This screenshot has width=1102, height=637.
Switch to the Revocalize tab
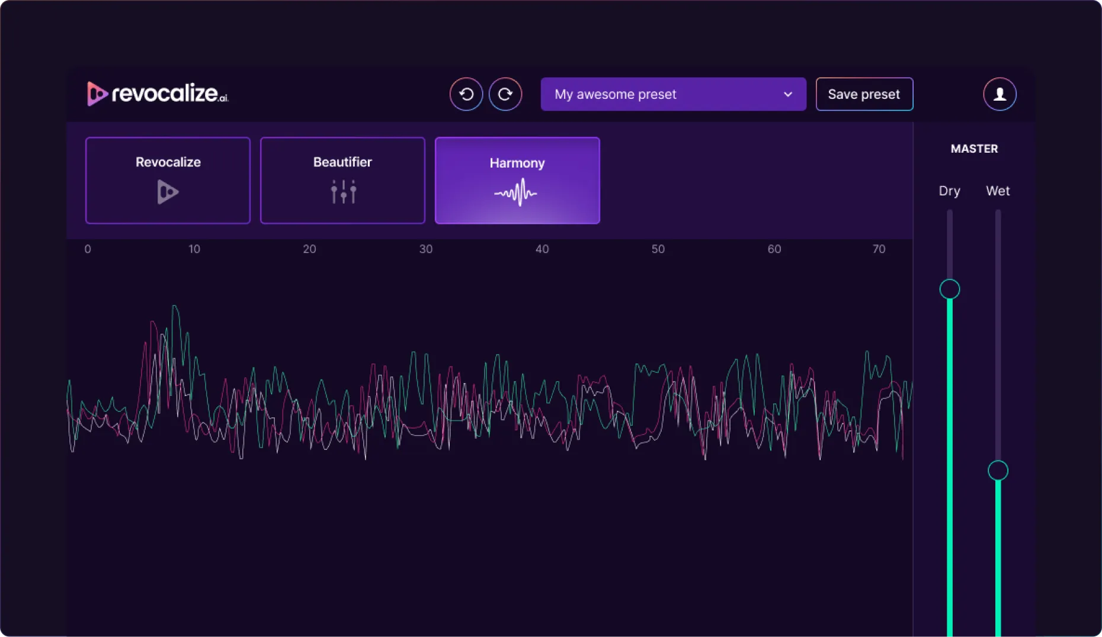pos(168,180)
